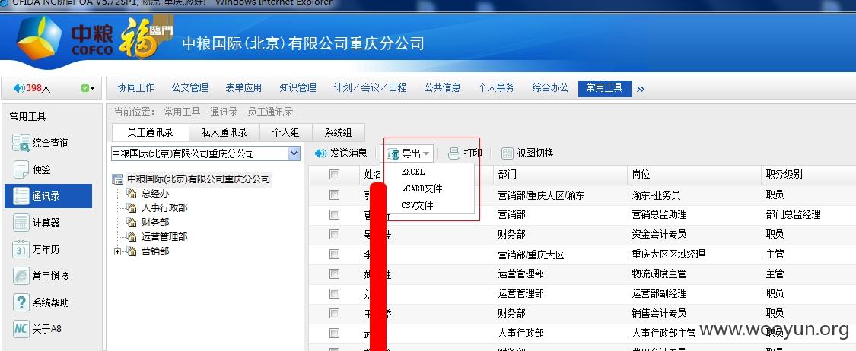Click the 便签 note icon

(21, 169)
